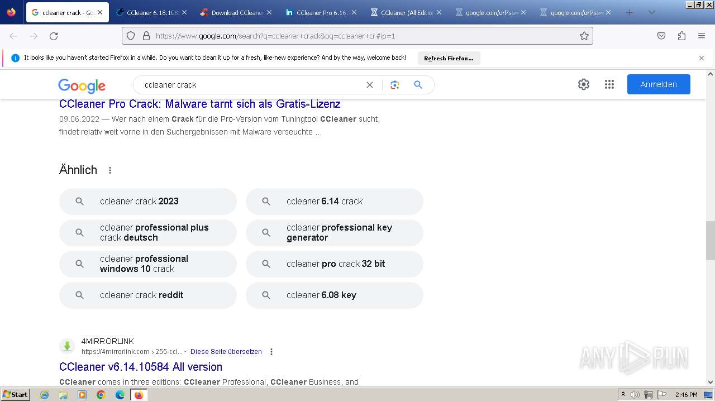Show hidden system tray icons arrow
This screenshot has width=715, height=402.
click(x=623, y=395)
